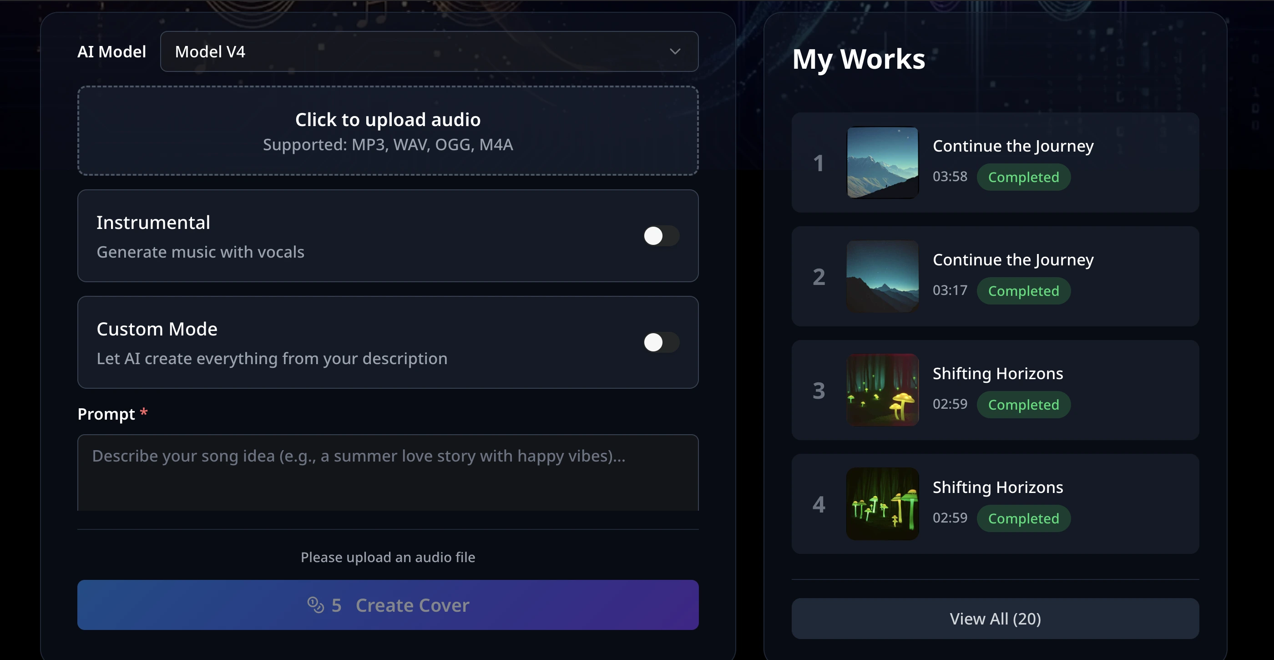The height and width of the screenshot is (660, 1274).
Task: Click the credits coin icon on Create Cover
Action: 315,605
